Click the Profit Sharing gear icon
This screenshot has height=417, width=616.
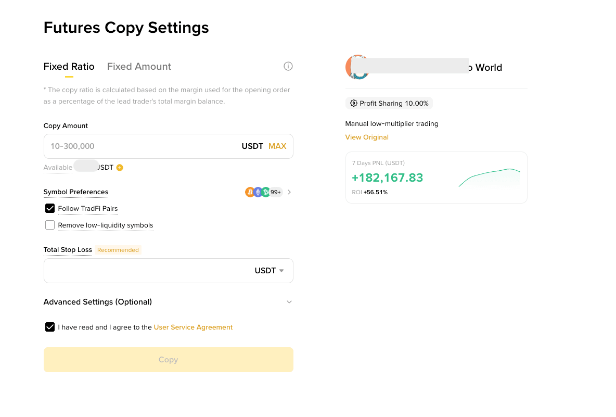[354, 103]
